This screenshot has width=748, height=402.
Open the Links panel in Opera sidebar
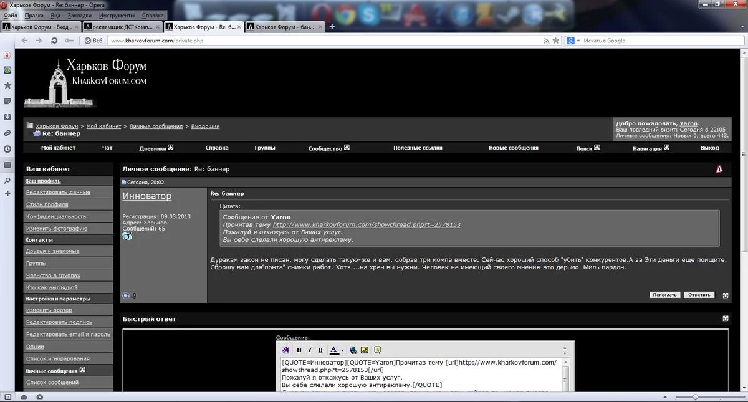[x=7, y=133]
